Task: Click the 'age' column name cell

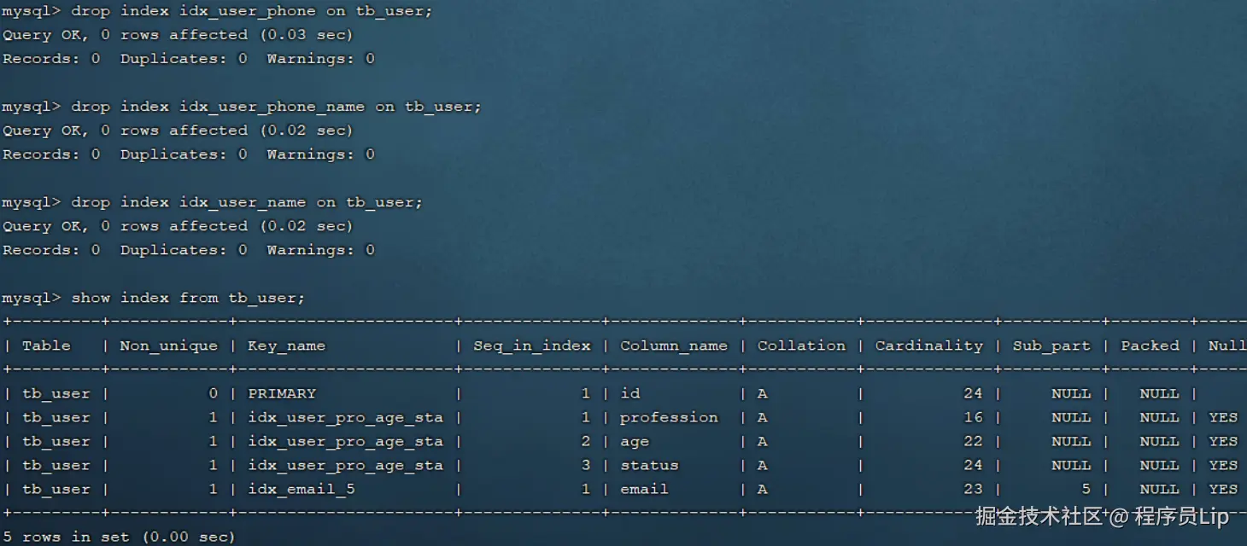Action: click(635, 441)
